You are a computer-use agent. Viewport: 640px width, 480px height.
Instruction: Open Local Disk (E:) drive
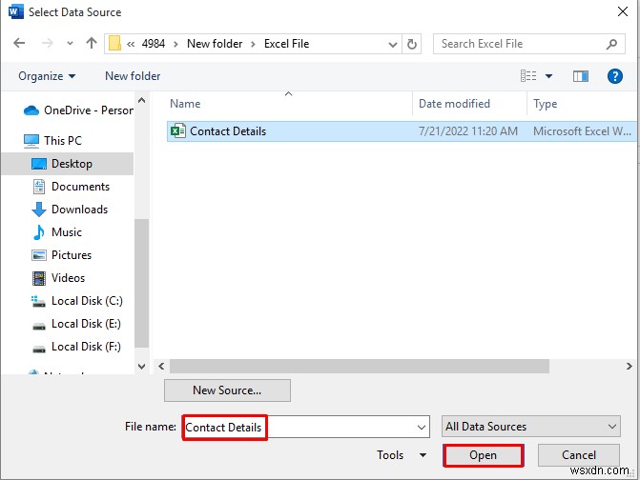point(86,324)
